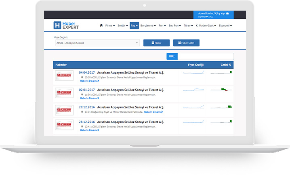The width and height of the screenshot is (290, 177).
Task: Expand the Fon menu
Action: pyautogui.click(x=162, y=26)
